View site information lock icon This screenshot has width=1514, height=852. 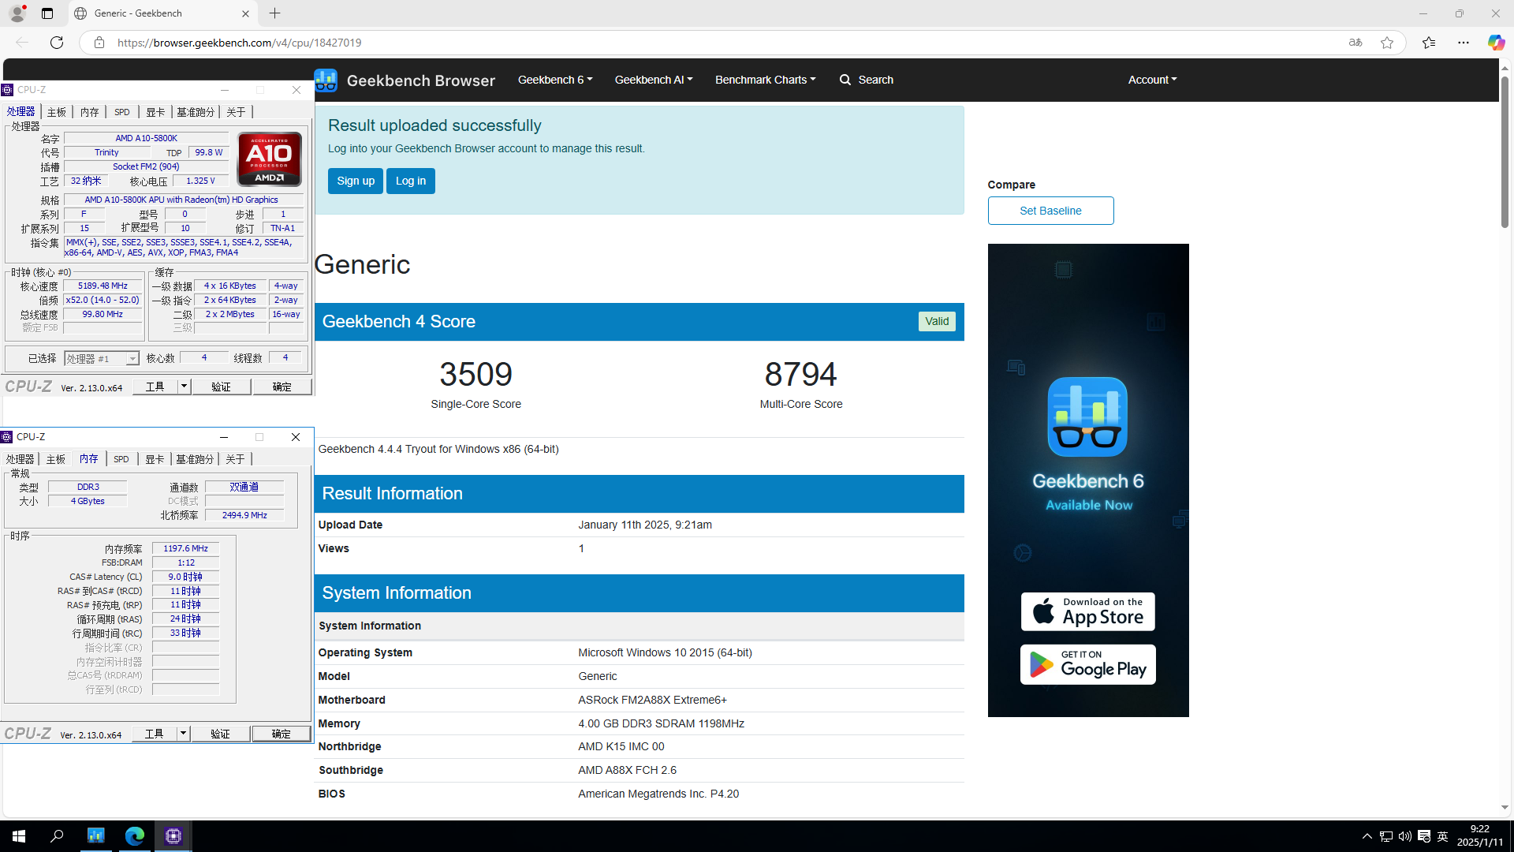click(x=99, y=43)
